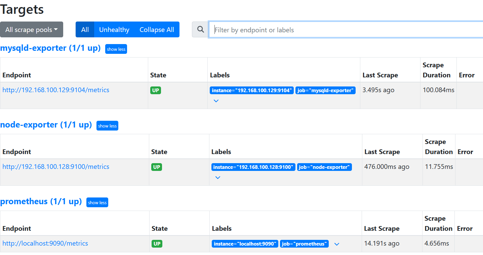This screenshot has width=483, height=255.
Task: Open the mysqld-exporter (1/1 up) heading link
Action: [x=50, y=48]
